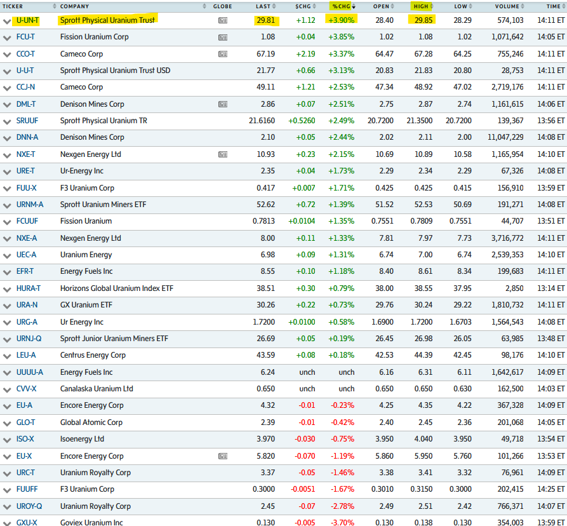This screenshot has width=567, height=526.
Task: Select 'Canalaska Uranium Ltd' company name
Action: [97, 389]
